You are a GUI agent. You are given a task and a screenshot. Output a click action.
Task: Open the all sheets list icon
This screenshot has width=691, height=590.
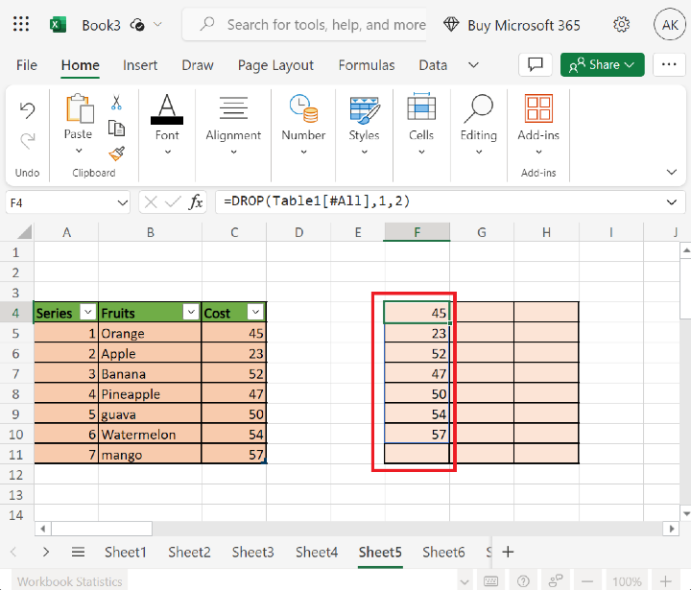tap(78, 552)
